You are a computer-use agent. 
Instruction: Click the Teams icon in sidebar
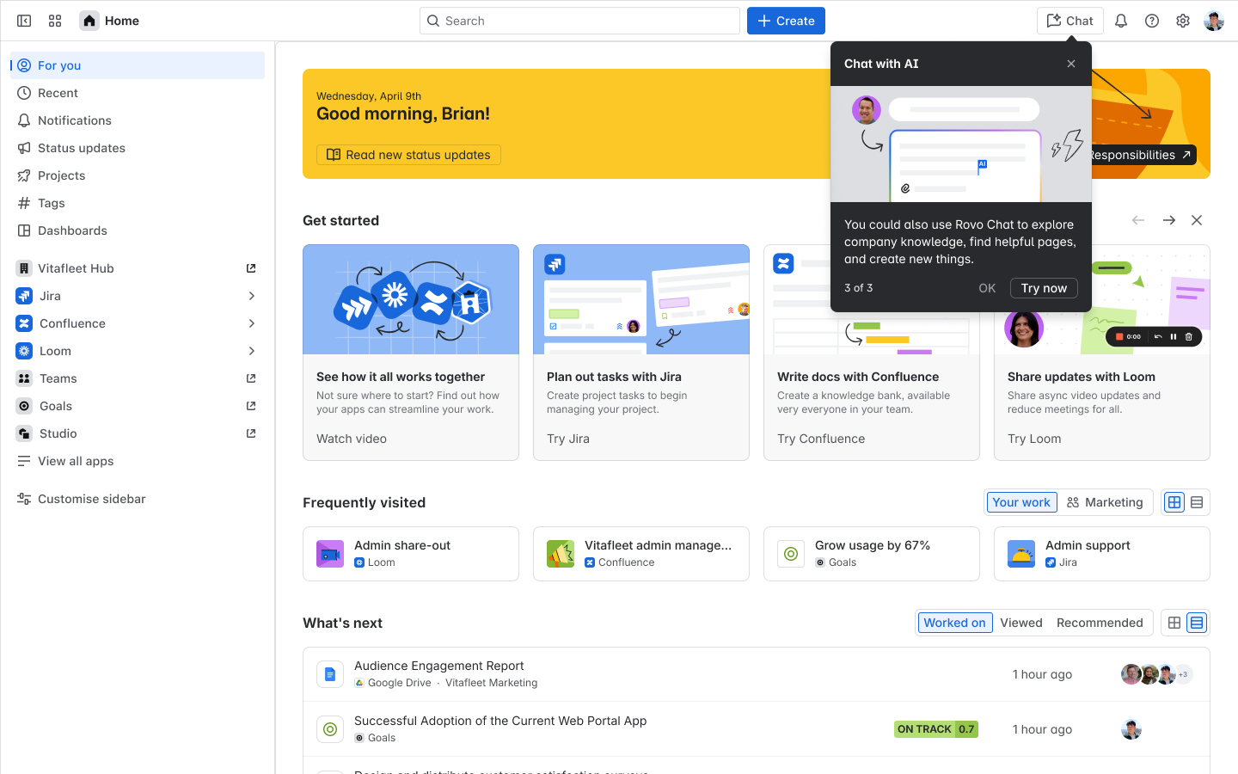tap(24, 378)
